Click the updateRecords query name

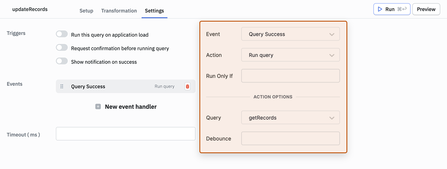coord(30,9)
